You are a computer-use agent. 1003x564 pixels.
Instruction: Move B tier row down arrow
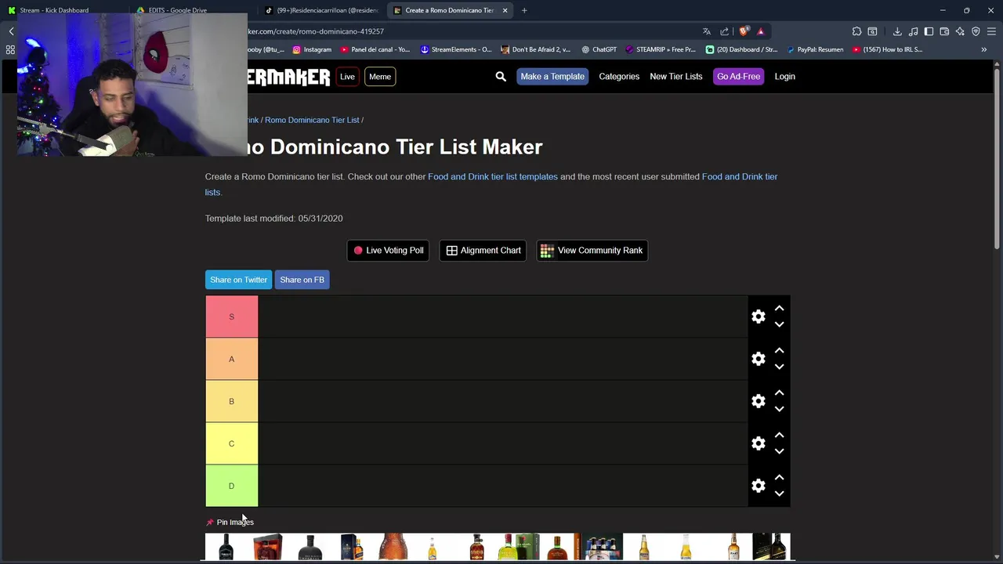pyautogui.click(x=779, y=409)
